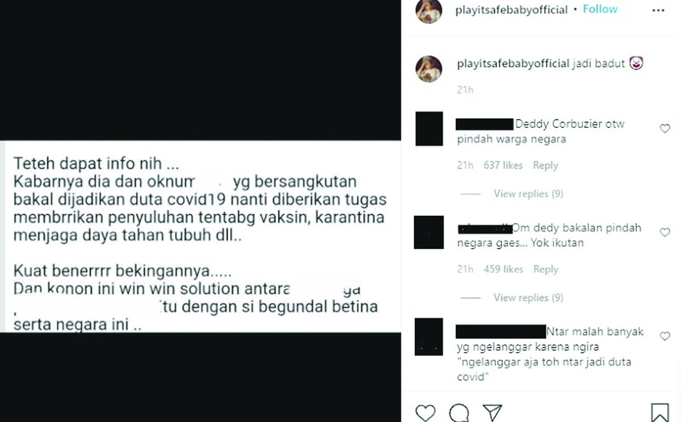
Task: Open the post image with Teteh text
Action: 200,236
